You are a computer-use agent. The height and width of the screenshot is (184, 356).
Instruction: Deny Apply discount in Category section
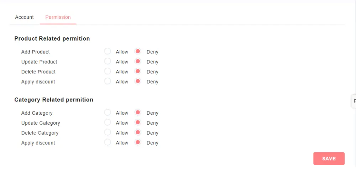pyautogui.click(x=138, y=142)
